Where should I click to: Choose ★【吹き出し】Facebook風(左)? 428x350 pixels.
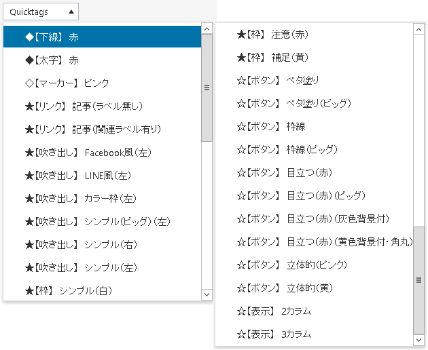tap(103, 153)
